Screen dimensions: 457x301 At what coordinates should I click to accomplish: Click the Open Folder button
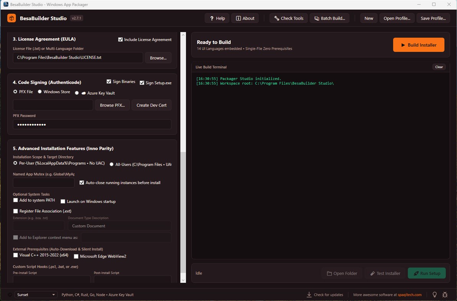342,273
